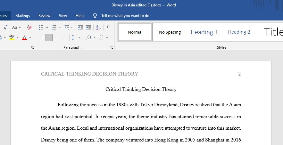
Task: Click Change Case Aa button
Action: [15, 28]
